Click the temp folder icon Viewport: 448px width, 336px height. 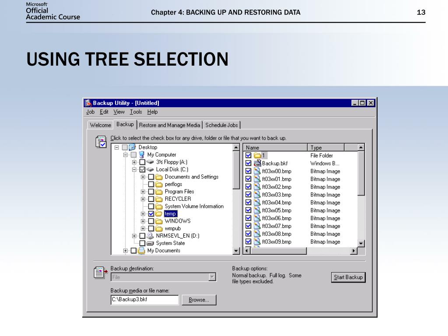tap(159, 213)
